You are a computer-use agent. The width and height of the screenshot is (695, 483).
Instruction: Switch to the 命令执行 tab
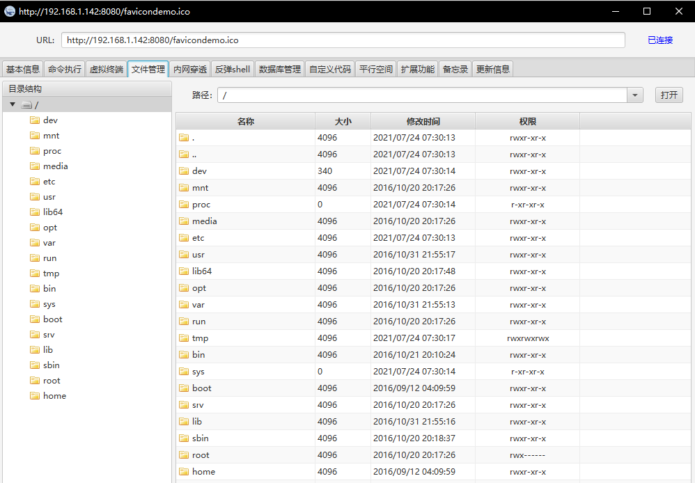tap(64, 69)
